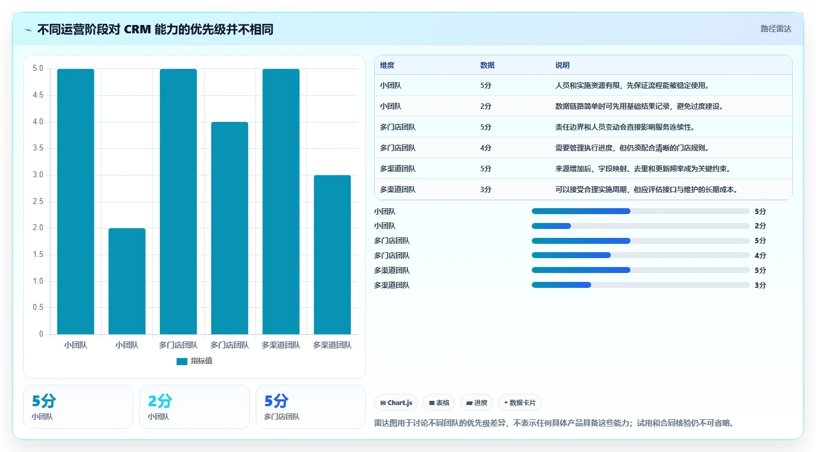Click the 多门店团队 4分 progress bar
This screenshot has width=816, height=452.
coord(641,256)
